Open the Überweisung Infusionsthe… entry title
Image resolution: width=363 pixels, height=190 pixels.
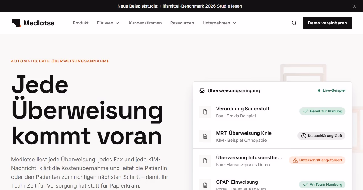(x=249, y=157)
